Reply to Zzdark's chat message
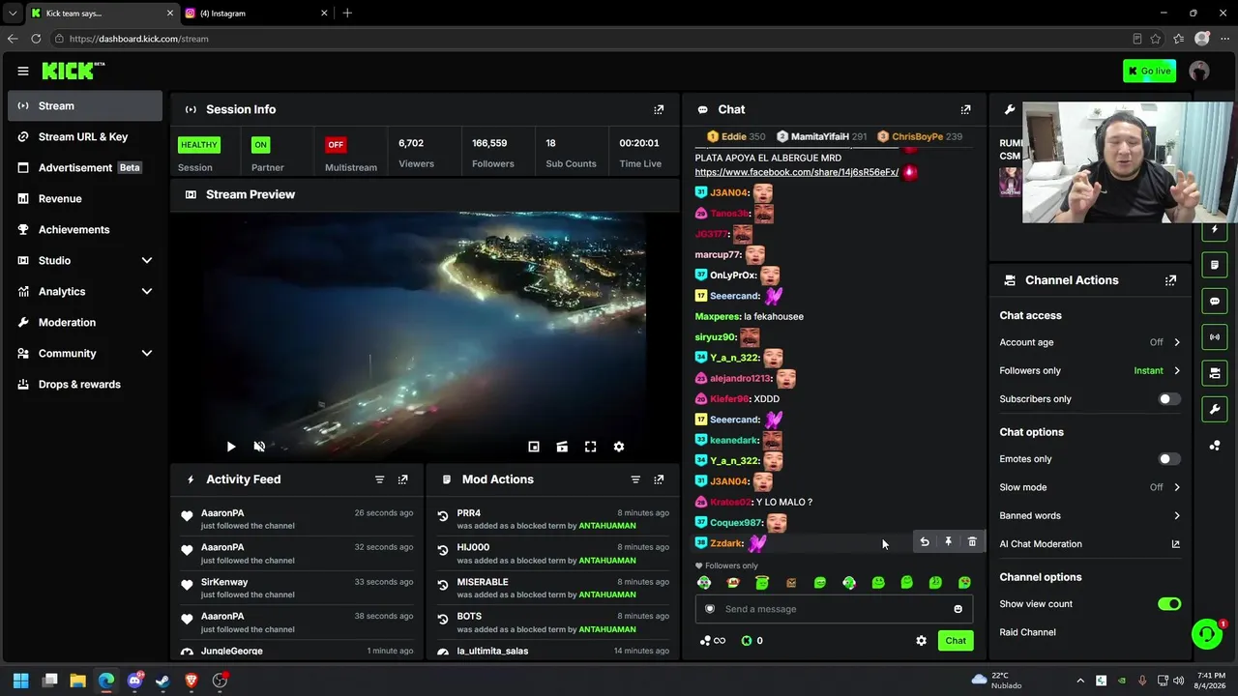This screenshot has height=696, width=1238. [x=925, y=542]
